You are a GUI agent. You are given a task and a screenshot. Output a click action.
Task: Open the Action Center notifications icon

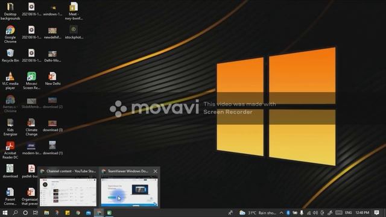(x=376, y=213)
